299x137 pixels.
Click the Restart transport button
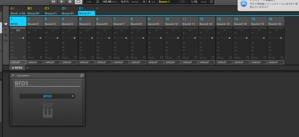point(53,2)
